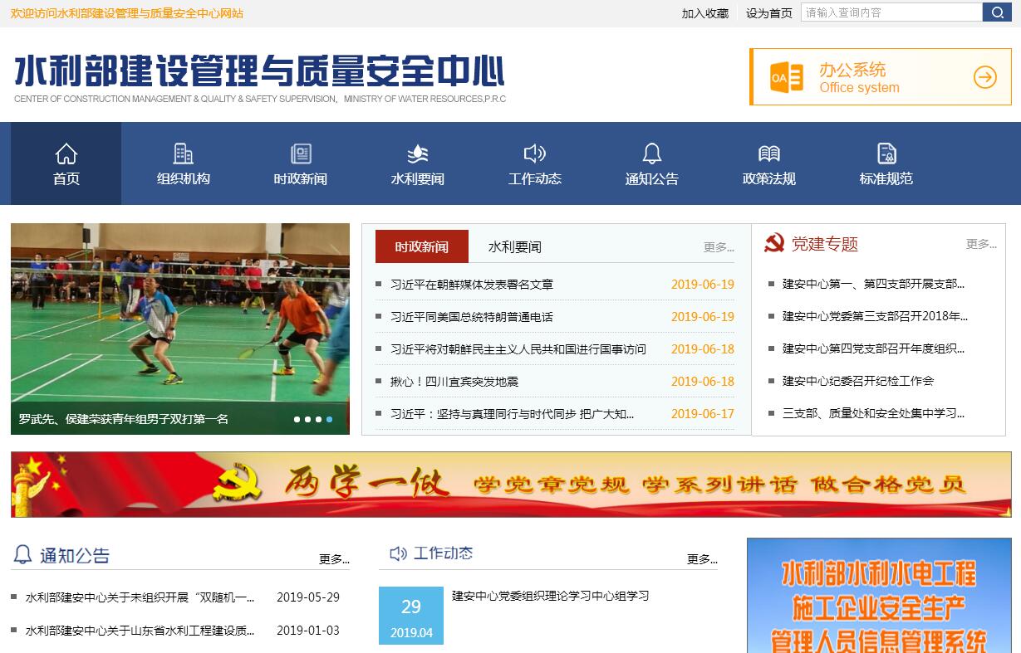Click the 工作动态 speaker icon in navbar
Viewport: 1021px width, 653px height.
point(534,154)
